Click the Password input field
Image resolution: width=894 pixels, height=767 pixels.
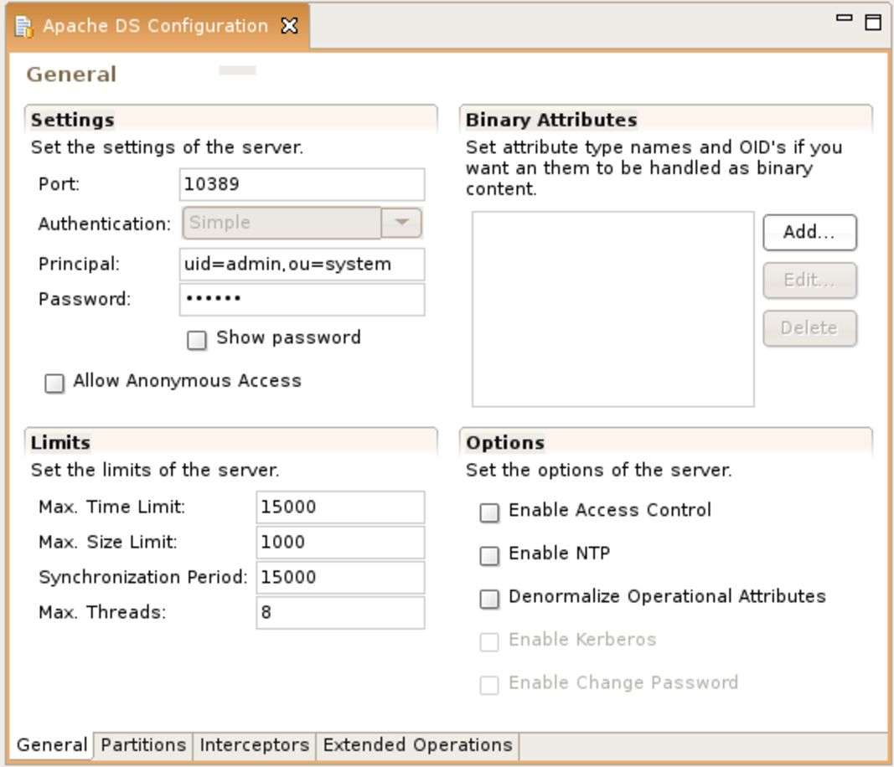click(302, 300)
